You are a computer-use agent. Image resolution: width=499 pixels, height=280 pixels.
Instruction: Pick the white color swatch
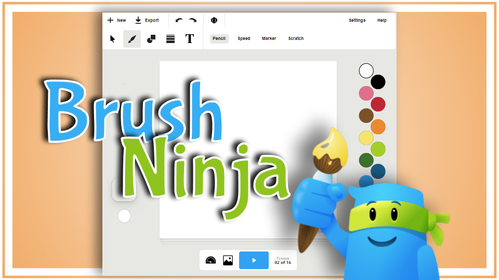coord(366,71)
